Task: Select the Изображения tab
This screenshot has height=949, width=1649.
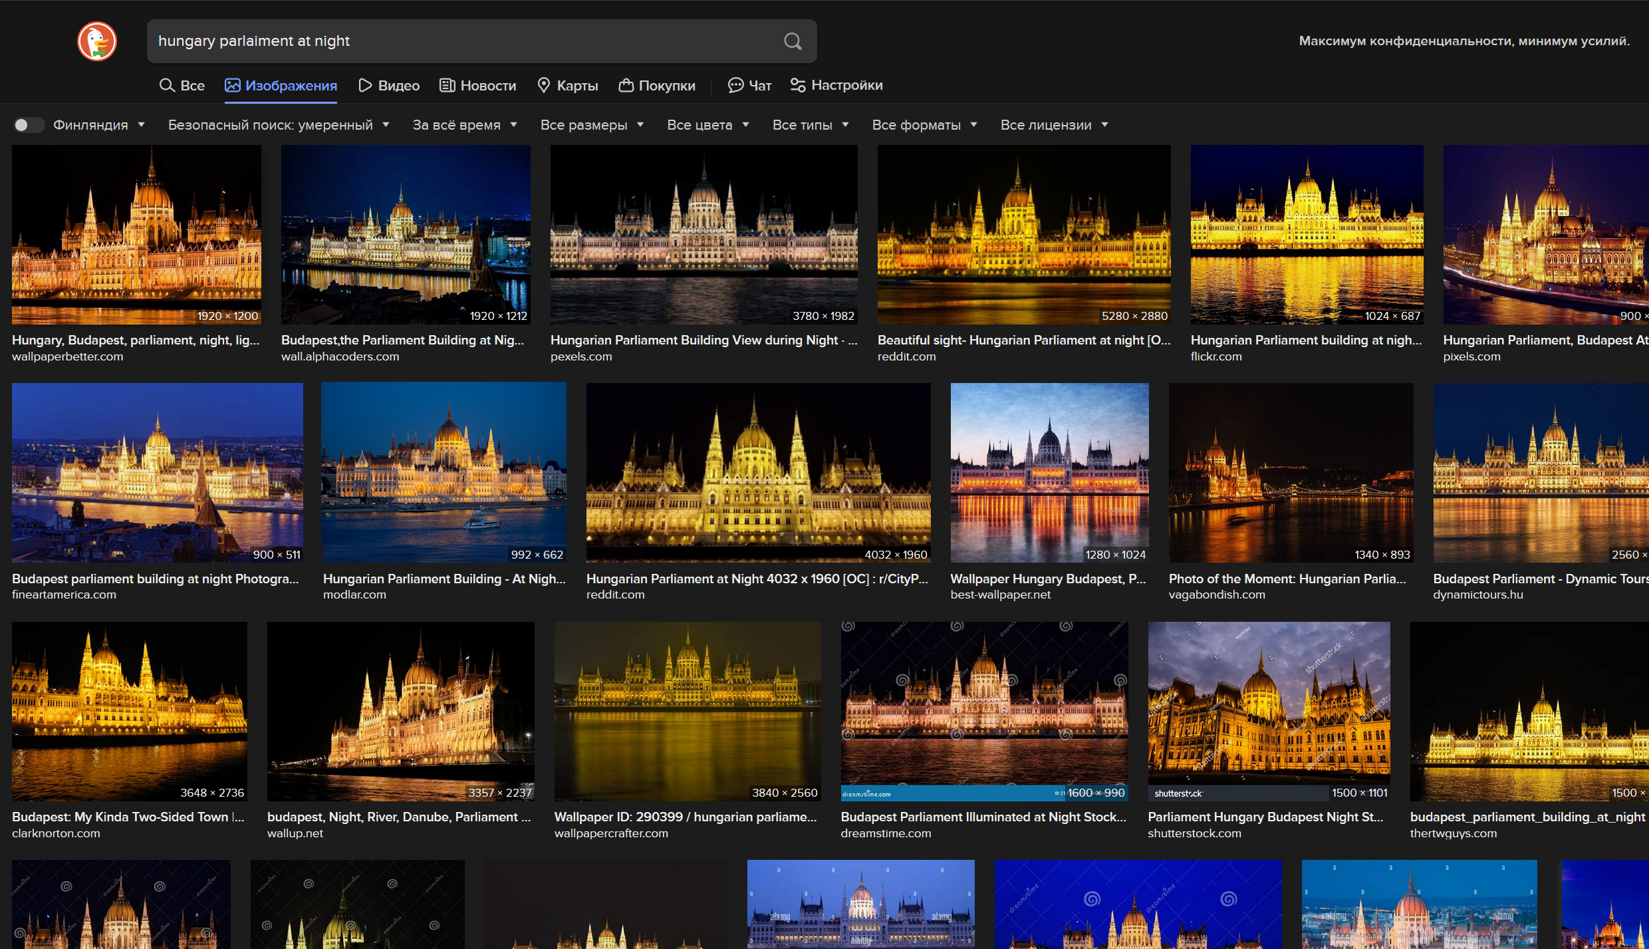Action: 281,86
